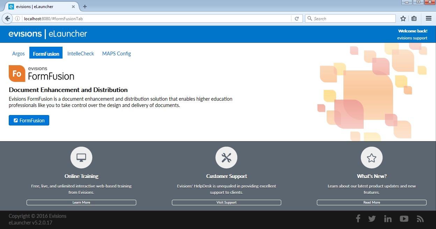Image resolution: width=436 pixels, height=229 pixels.
Task: Click Learn More under Online Training
Action: coord(81,202)
